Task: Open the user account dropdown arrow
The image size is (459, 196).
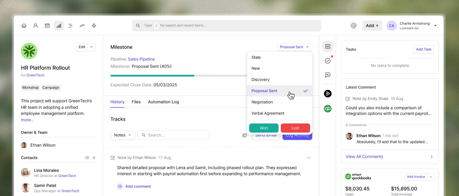Action: [435, 25]
